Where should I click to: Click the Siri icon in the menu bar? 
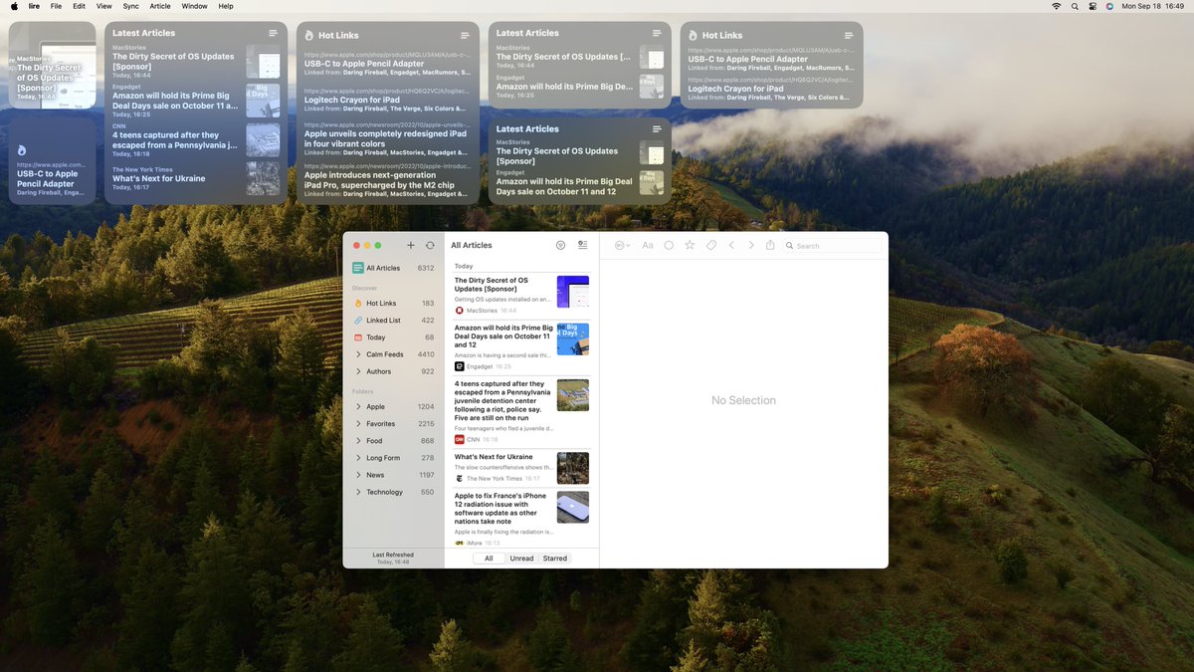pos(1109,6)
